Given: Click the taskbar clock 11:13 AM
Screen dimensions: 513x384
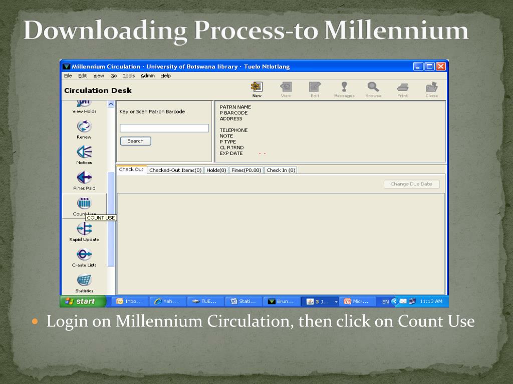Looking at the screenshot, I should point(431,301).
